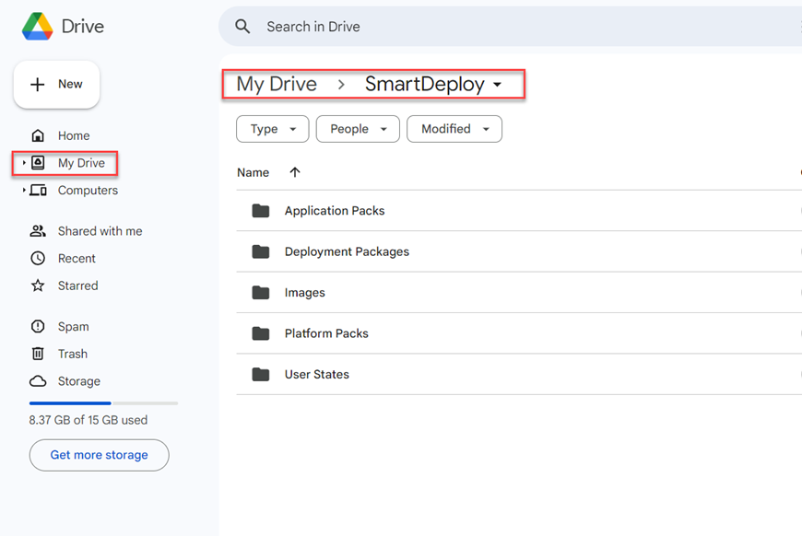Click the Trash bin icon
This screenshot has height=536, width=802.
point(38,354)
